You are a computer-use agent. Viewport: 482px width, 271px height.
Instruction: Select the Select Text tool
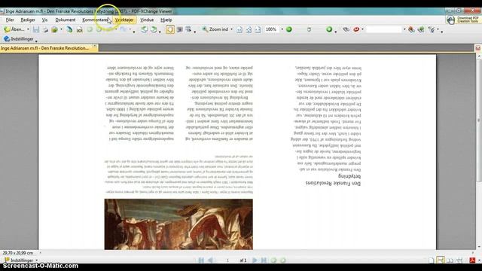click(x=188, y=29)
